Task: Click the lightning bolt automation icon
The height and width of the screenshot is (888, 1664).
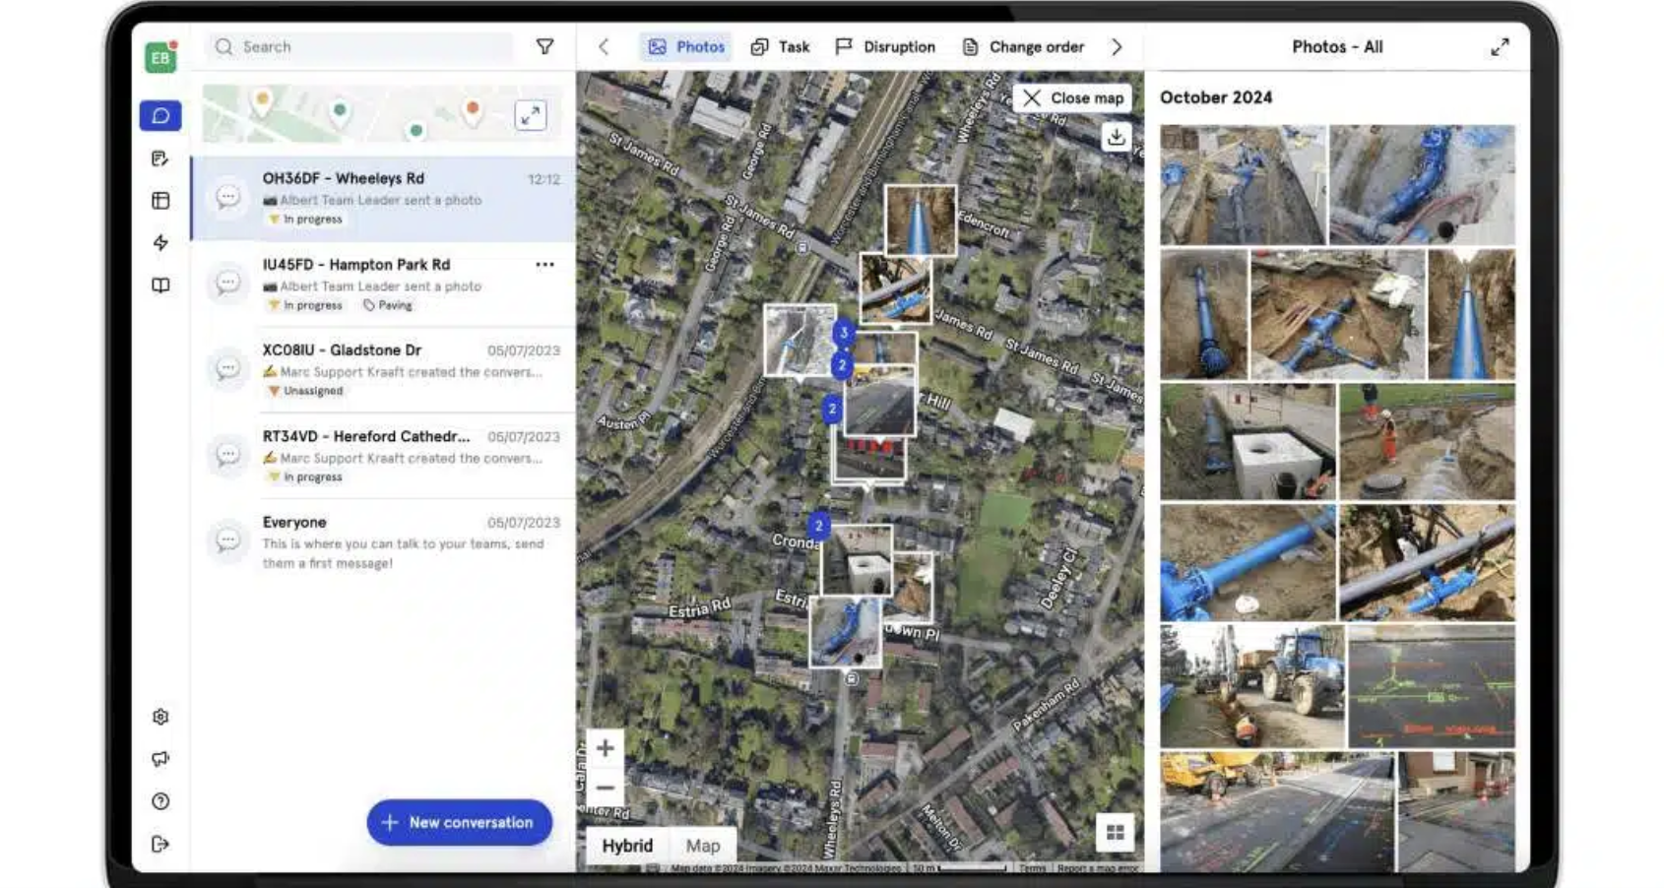Action: coord(160,242)
